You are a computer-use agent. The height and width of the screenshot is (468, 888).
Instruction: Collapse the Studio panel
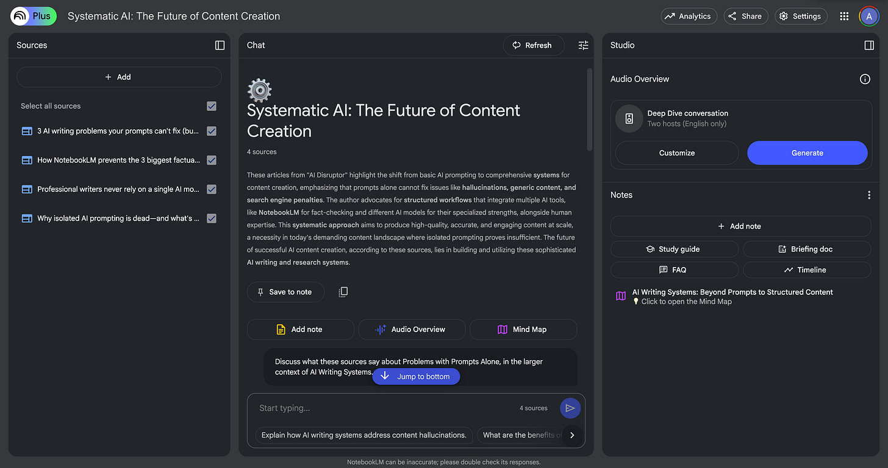869,45
